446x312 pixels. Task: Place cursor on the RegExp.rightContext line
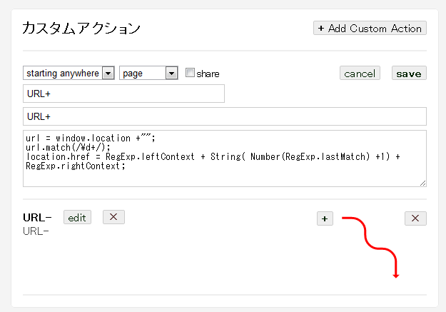75,166
